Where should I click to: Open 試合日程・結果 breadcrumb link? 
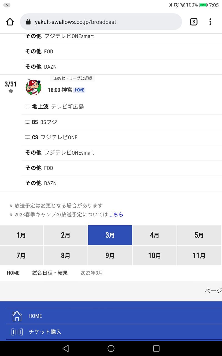coord(50,273)
